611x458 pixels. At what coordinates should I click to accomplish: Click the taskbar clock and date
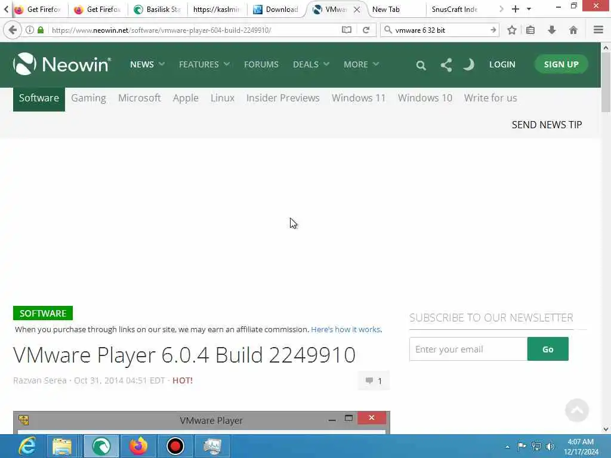coord(581,447)
